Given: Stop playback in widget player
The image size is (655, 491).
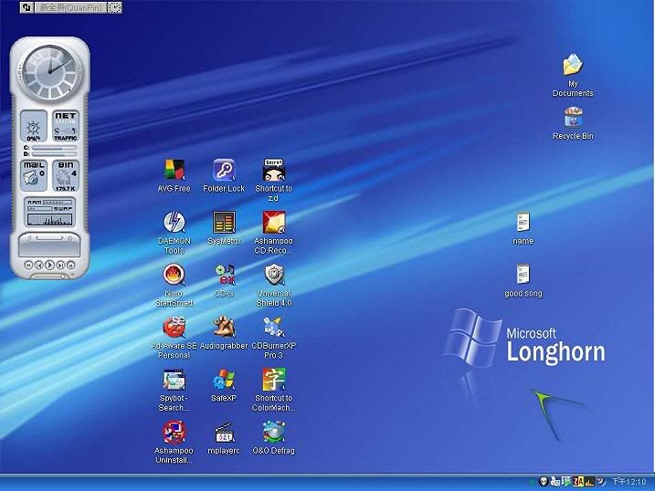Looking at the screenshot, I should [71, 265].
